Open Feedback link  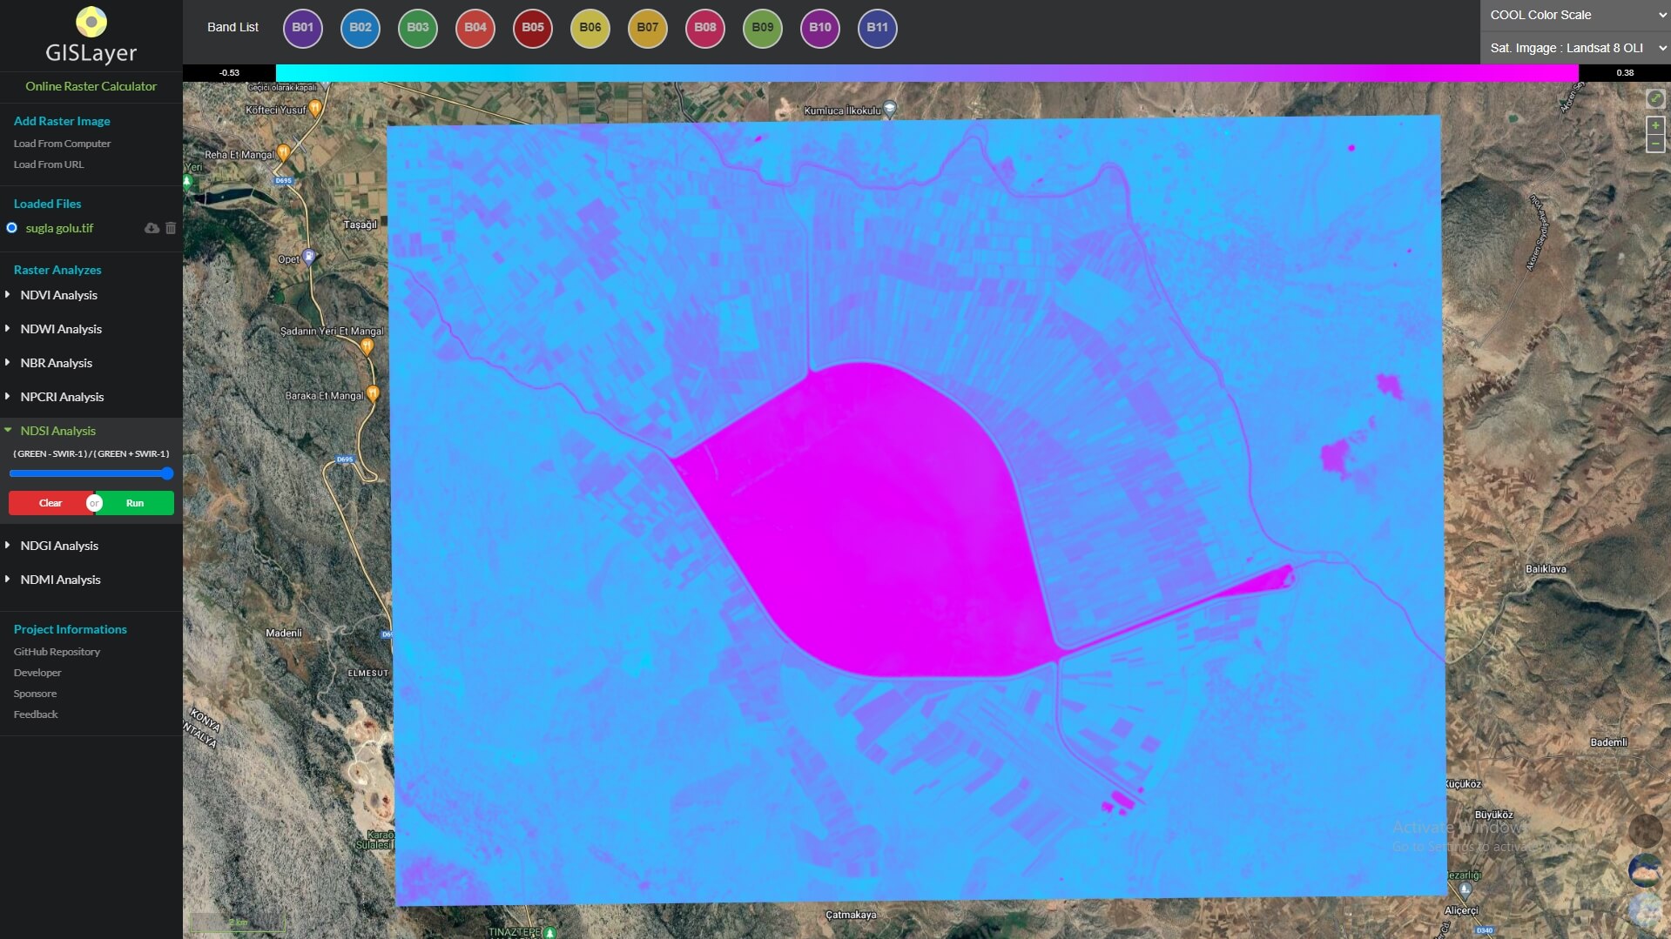(36, 714)
